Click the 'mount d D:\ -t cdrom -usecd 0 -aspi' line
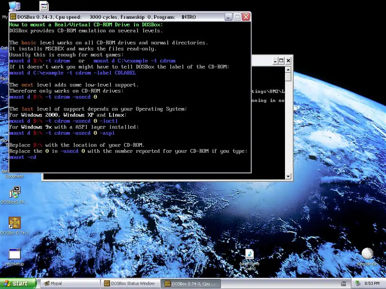This screenshot has height=289, width=386. (x=62, y=133)
